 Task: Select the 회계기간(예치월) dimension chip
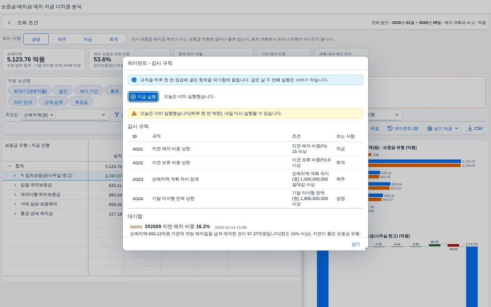pos(30,91)
